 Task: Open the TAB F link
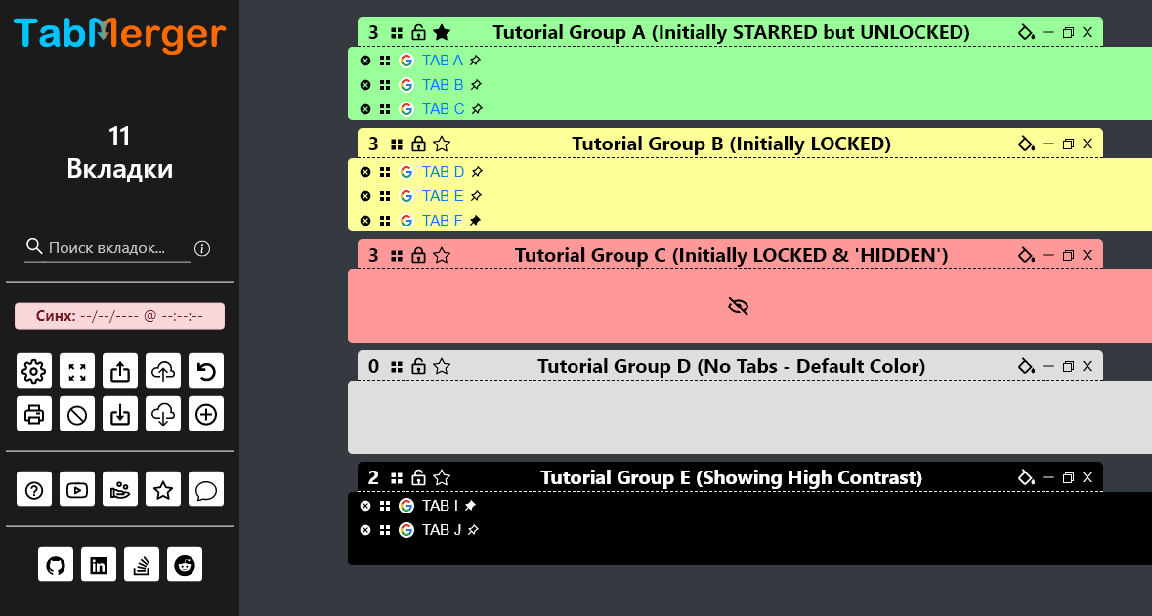pyautogui.click(x=443, y=221)
